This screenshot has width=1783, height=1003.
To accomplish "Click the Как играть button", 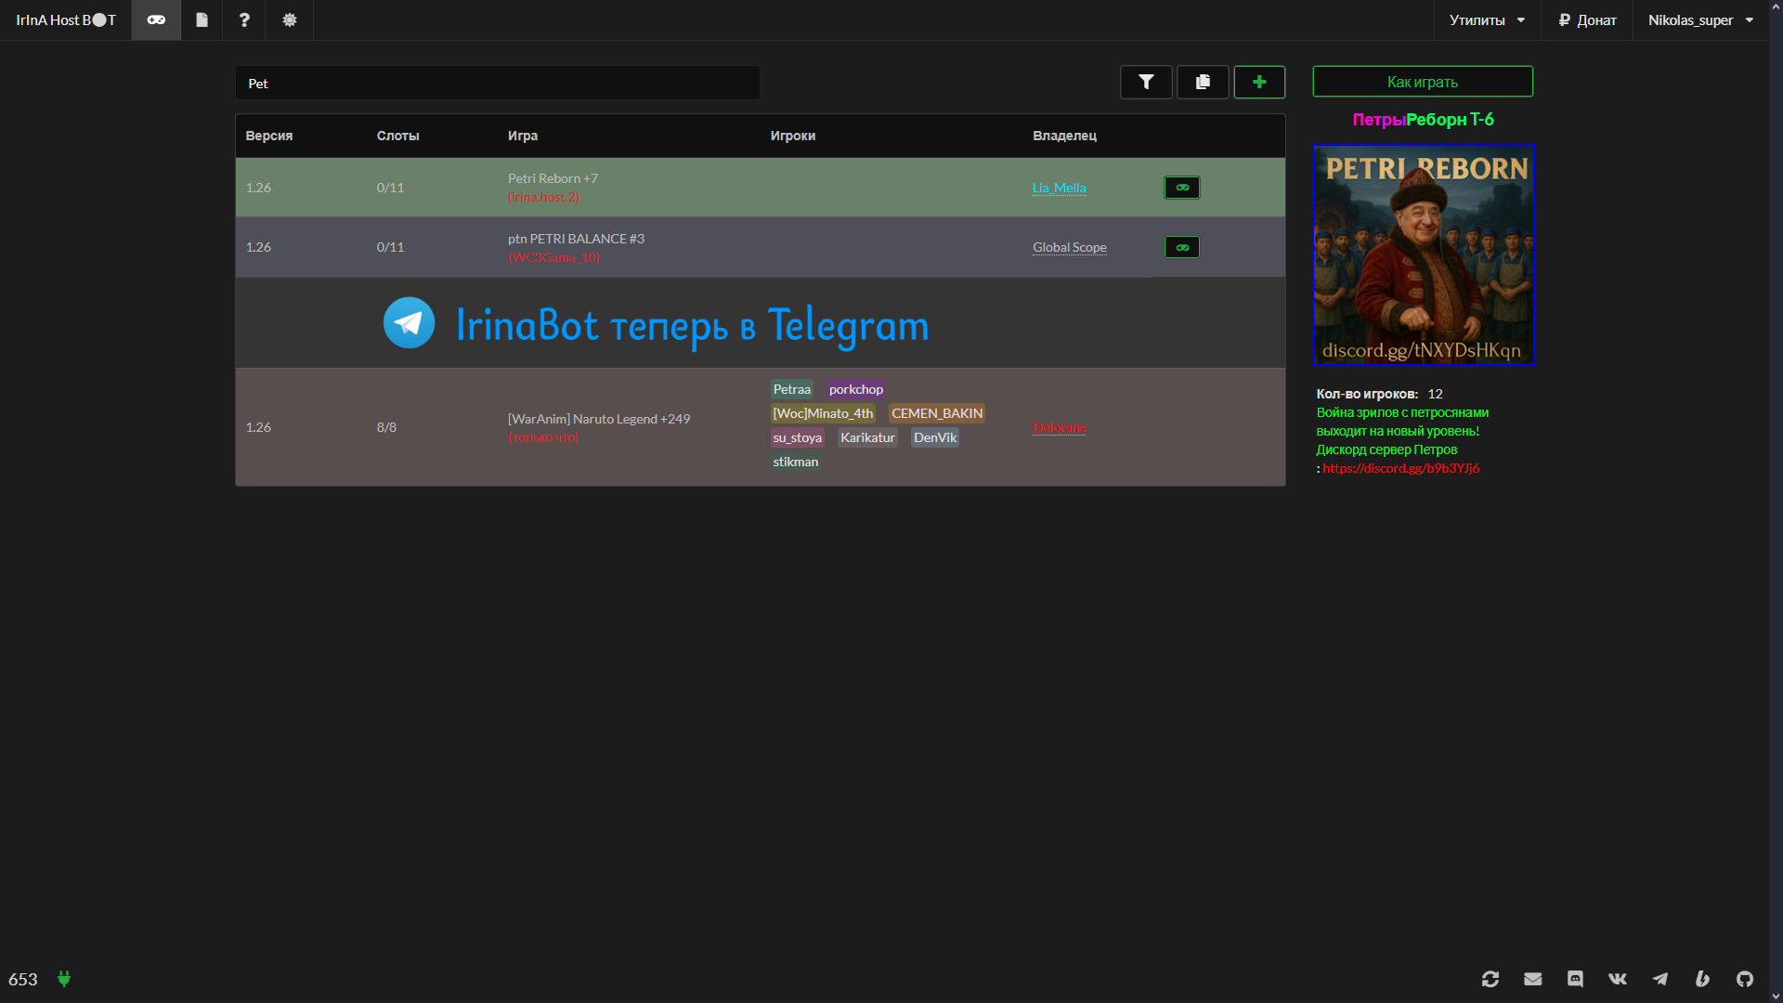I will click(x=1423, y=82).
